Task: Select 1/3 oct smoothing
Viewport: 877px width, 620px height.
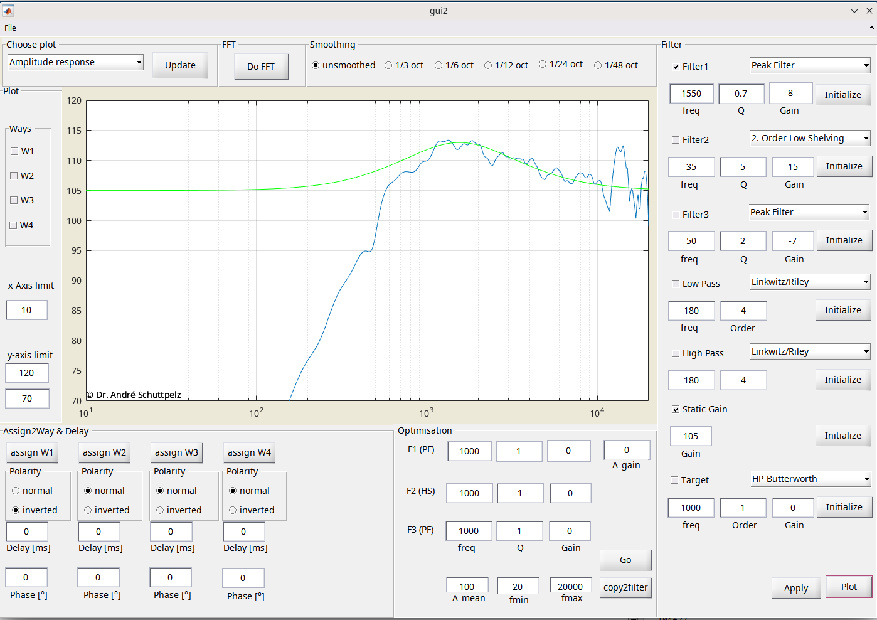Action: pyautogui.click(x=404, y=65)
